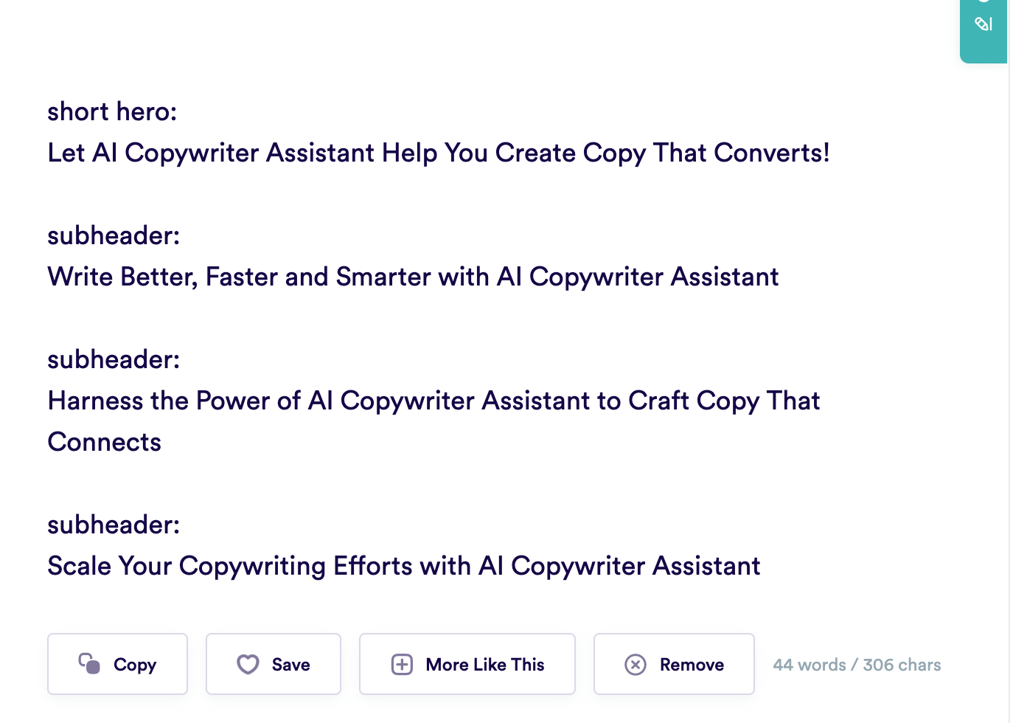Click the '44 words / 306 chars' counter
The height and width of the screenshot is (723, 1013).
(857, 665)
